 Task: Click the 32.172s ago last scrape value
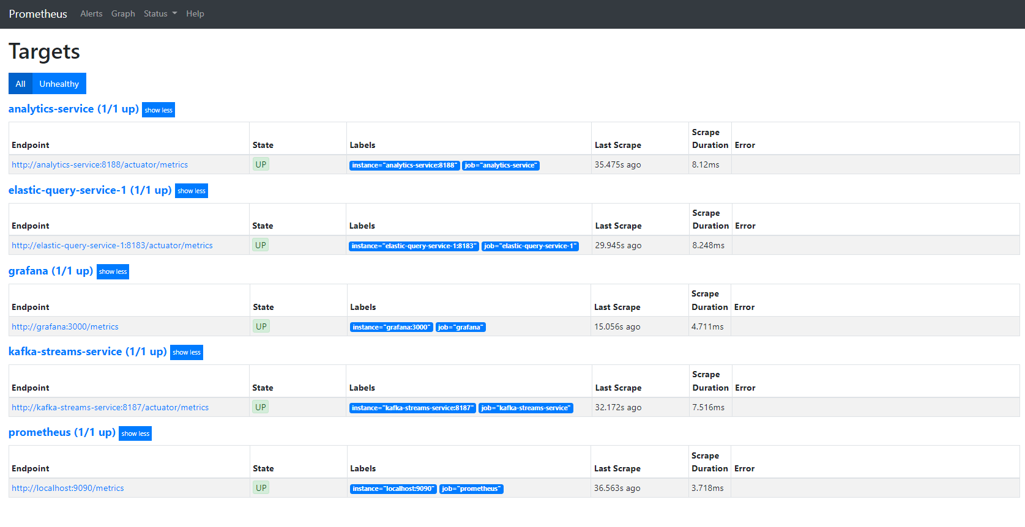pyautogui.click(x=619, y=407)
